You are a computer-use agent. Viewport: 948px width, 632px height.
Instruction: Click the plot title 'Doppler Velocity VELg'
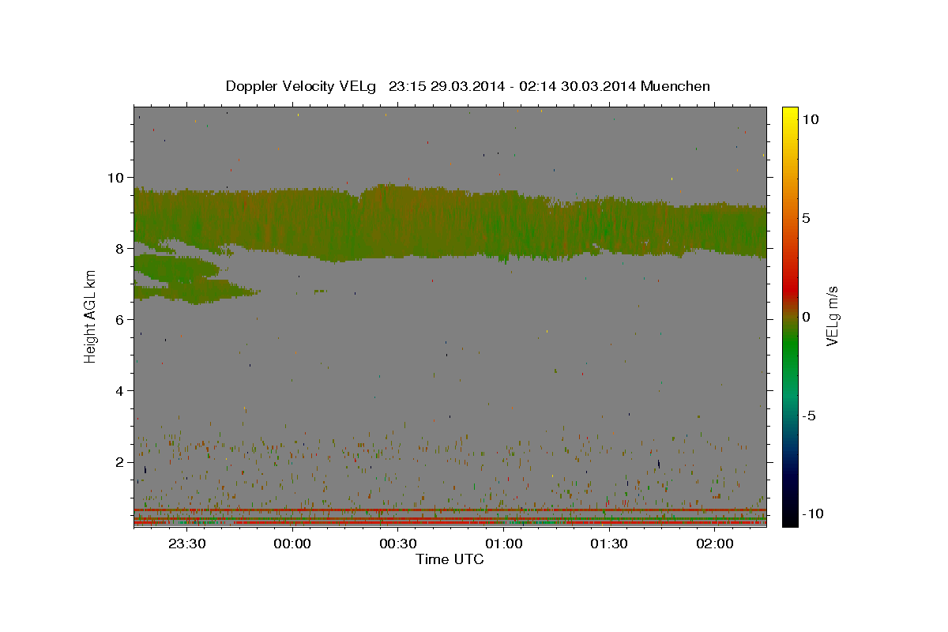click(x=300, y=86)
